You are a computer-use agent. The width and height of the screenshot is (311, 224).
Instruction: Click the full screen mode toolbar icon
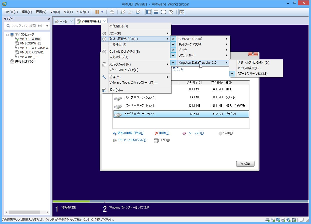coord(163,12)
